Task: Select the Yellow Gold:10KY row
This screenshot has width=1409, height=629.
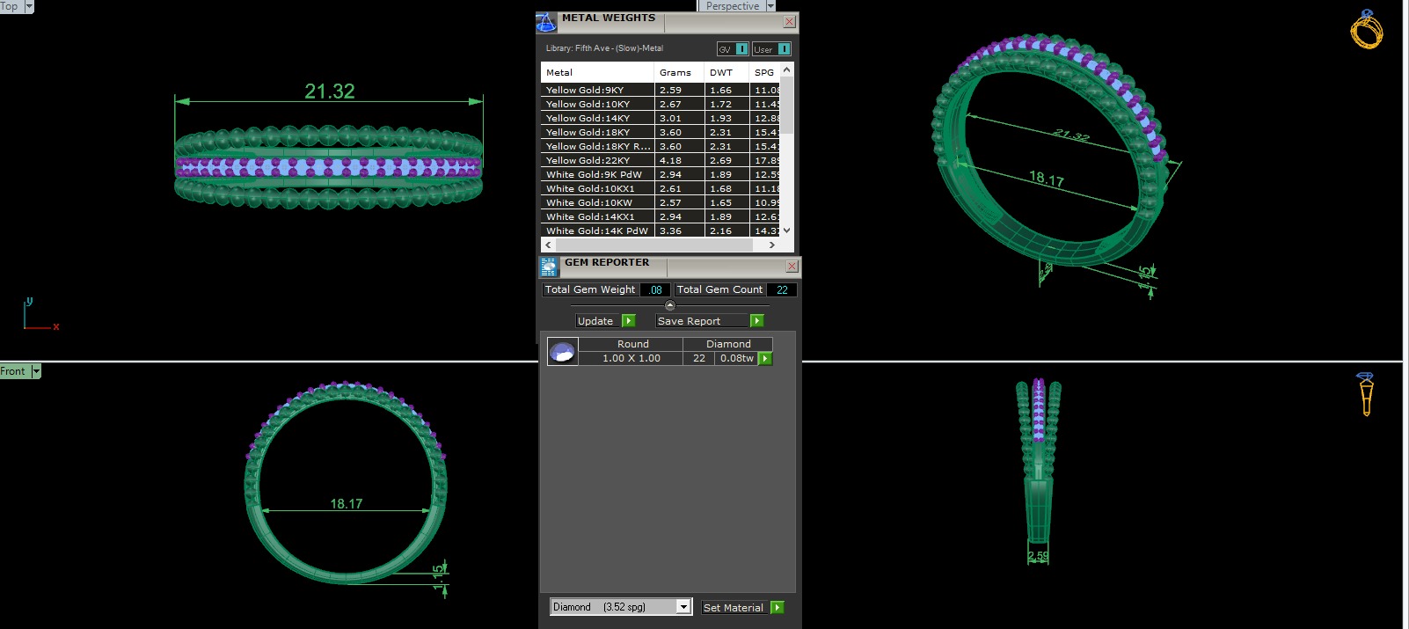Action: click(661, 104)
